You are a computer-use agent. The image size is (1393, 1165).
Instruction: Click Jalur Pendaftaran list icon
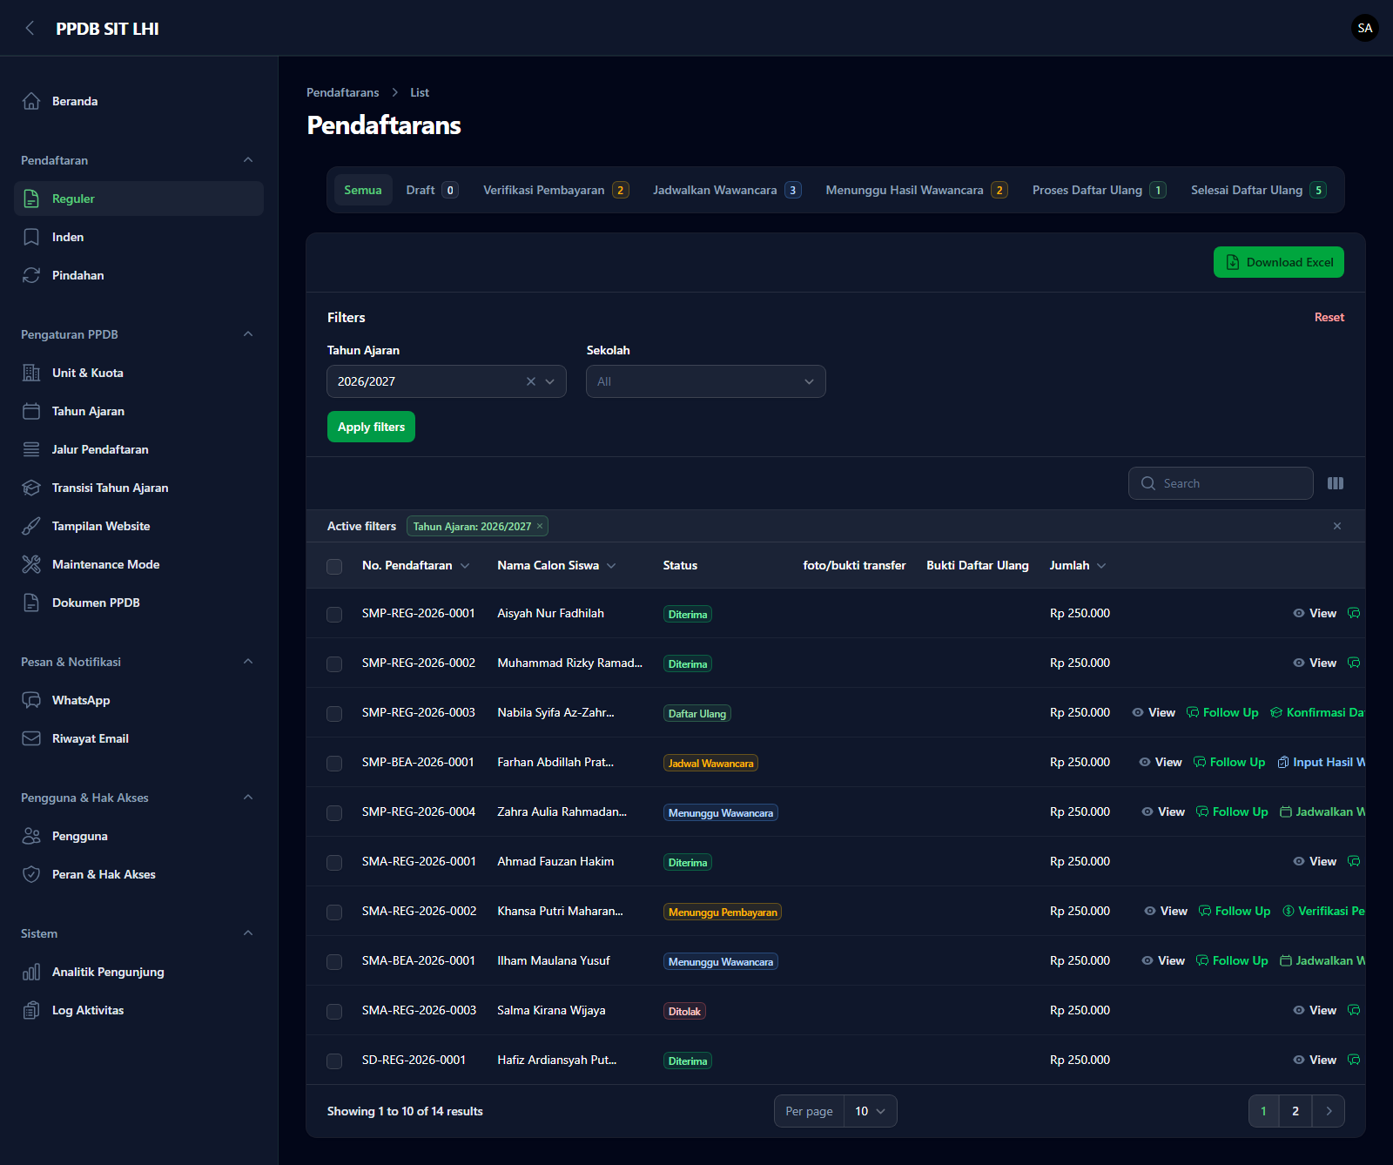coord(31,449)
